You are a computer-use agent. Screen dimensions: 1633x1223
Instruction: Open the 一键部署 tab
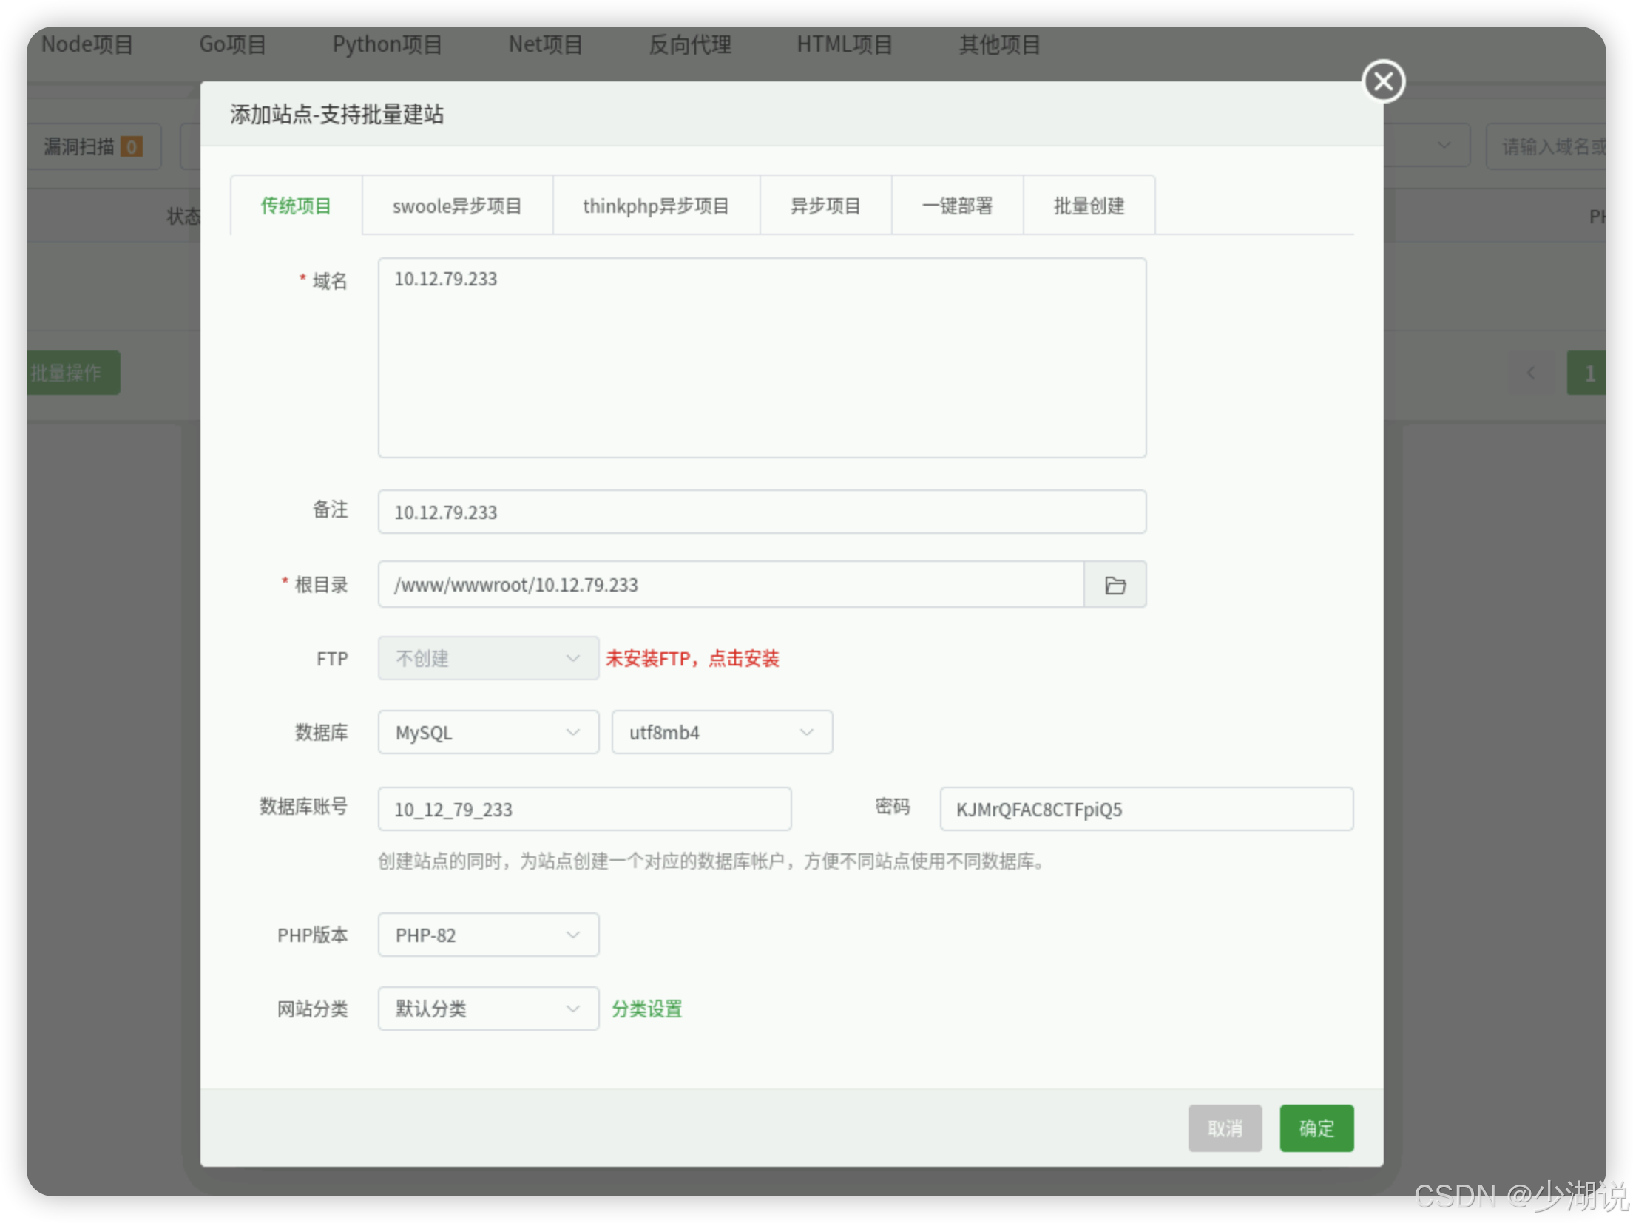(x=957, y=206)
